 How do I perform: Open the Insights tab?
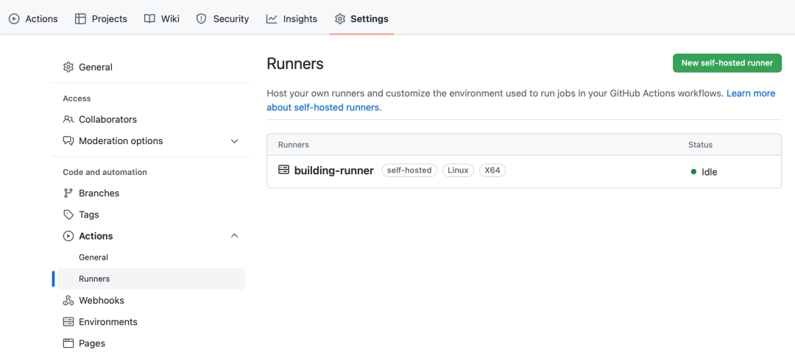292,18
